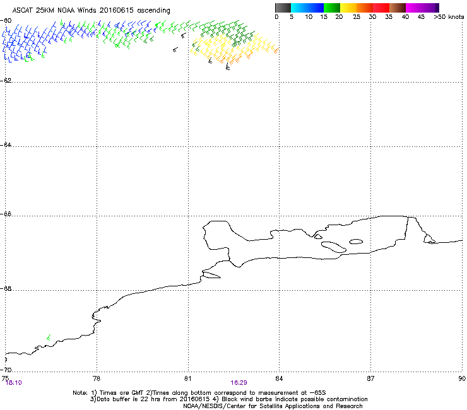Click the 78 longitude axis label

click(x=97, y=378)
